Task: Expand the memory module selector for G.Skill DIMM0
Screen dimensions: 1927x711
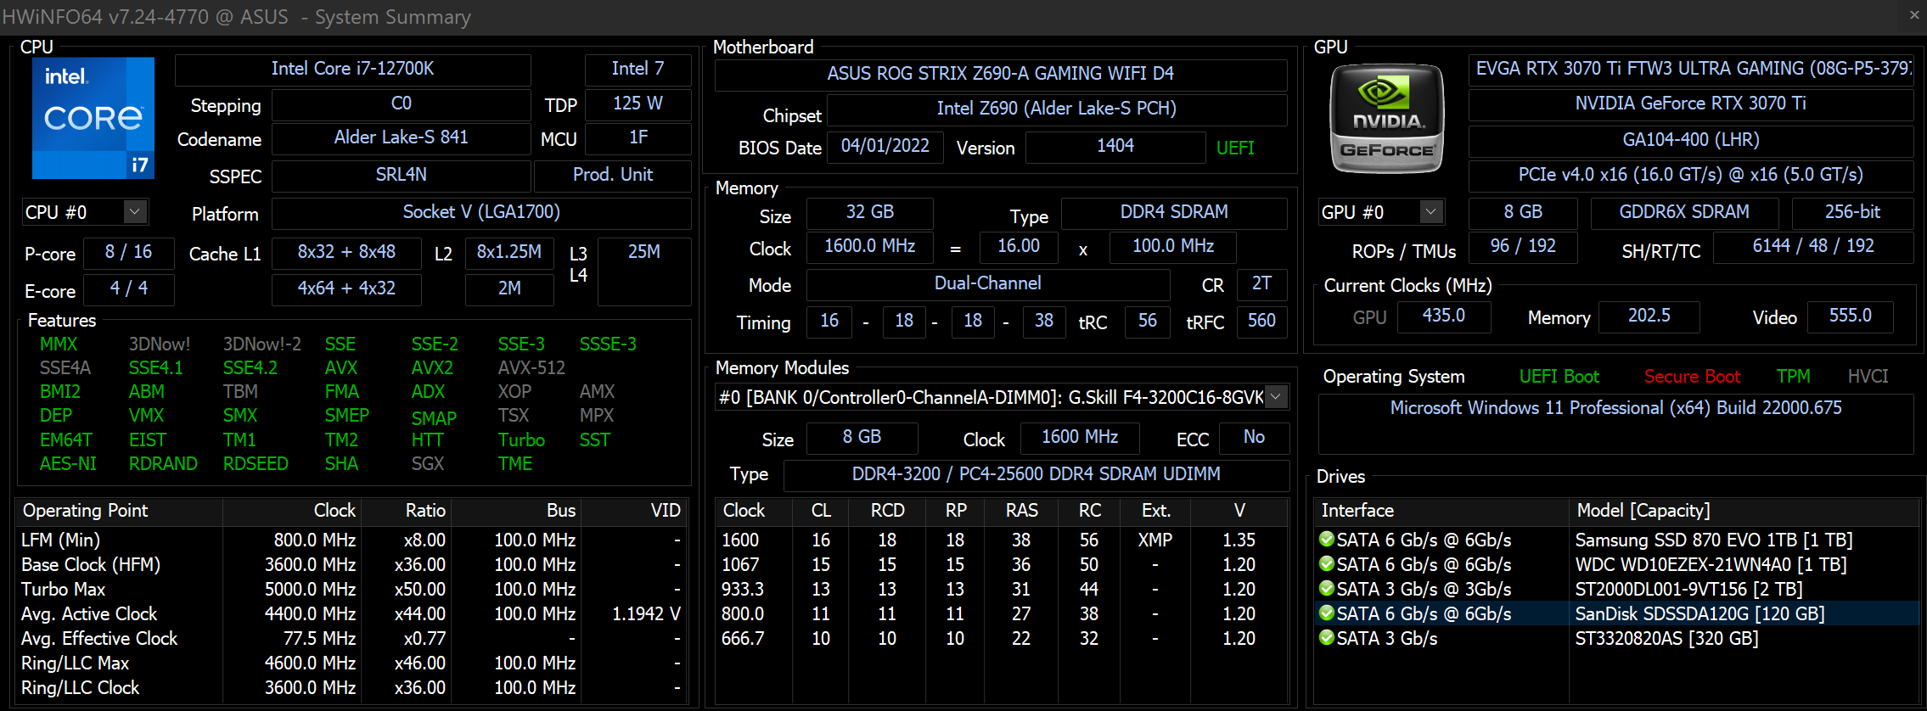Action: pyautogui.click(x=1275, y=397)
